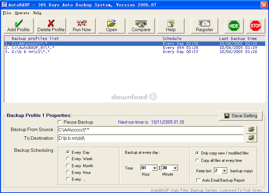The image size is (269, 193).
Task: Click schedule cell 'Every 6th 01:28'
Action: (180, 48)
